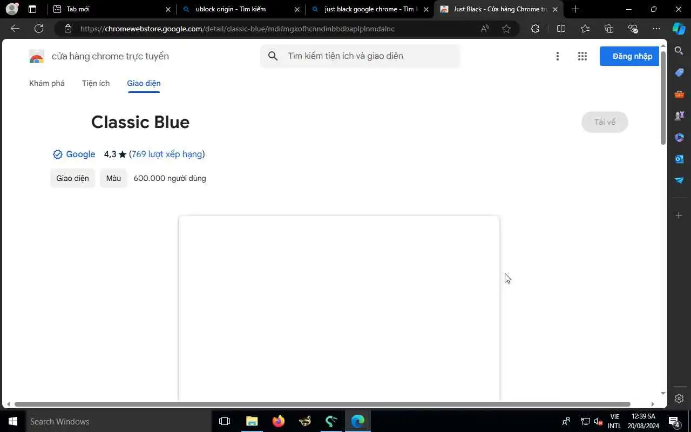Open the tab actions menu icon

[x=32, y=9]
